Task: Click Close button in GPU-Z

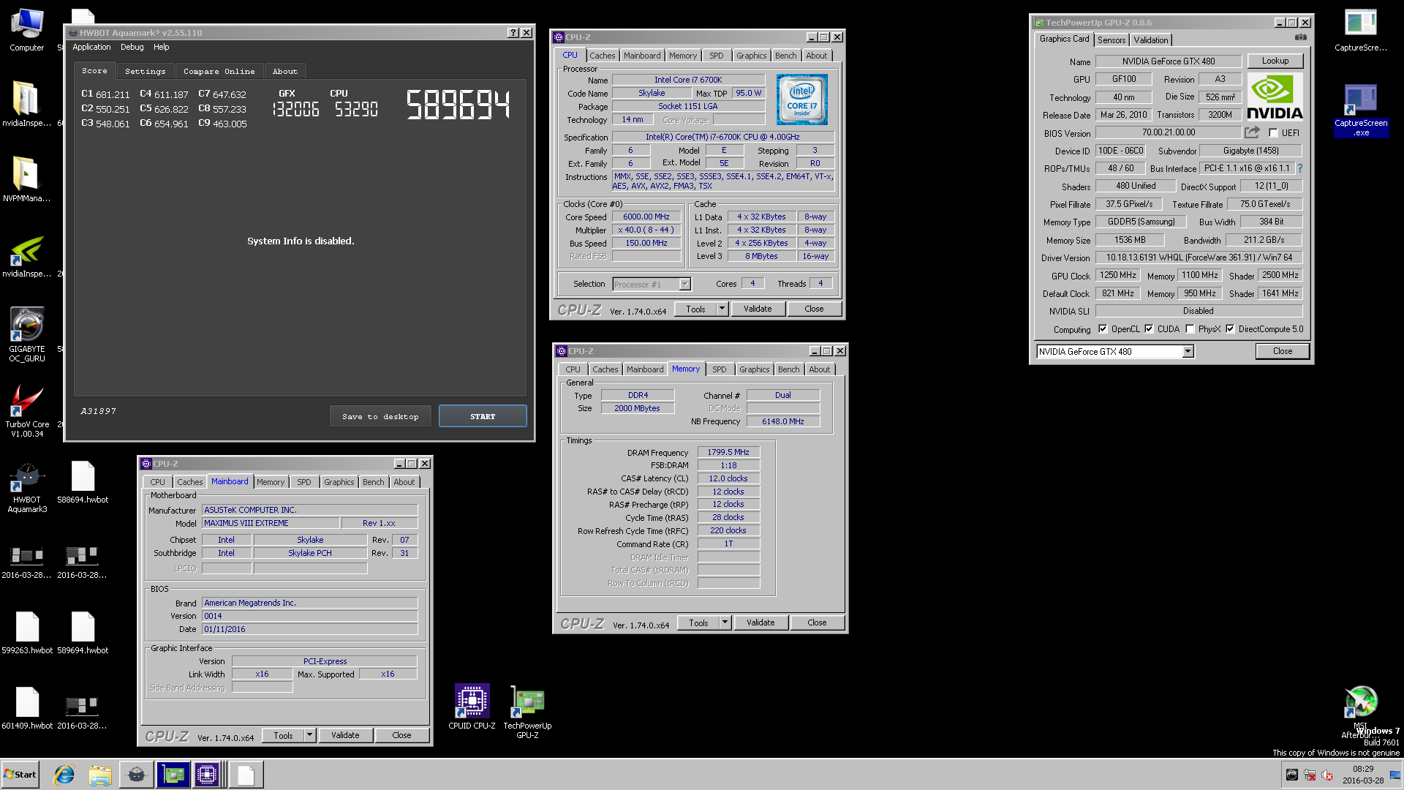Action: tap(1283, 351)
